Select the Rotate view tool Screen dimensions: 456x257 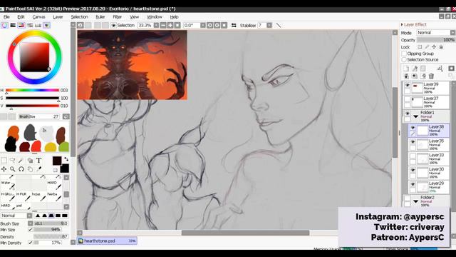pyautogui.click(x=21, y=169)
